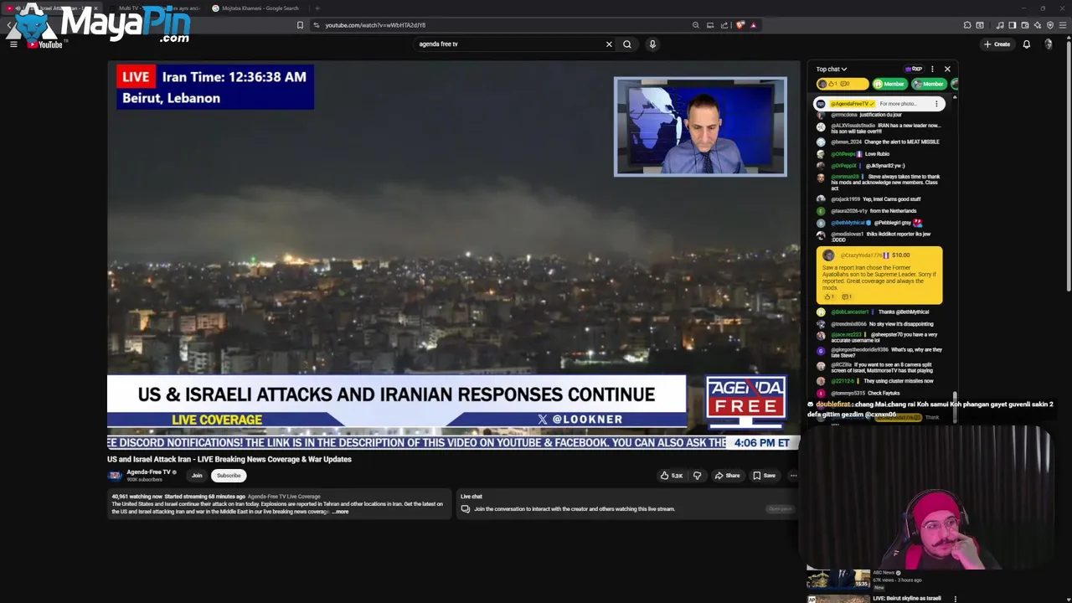The image size is (1072, 603).
Task: Click the Agenda-Free TV channel avatar
Action: 115,475
